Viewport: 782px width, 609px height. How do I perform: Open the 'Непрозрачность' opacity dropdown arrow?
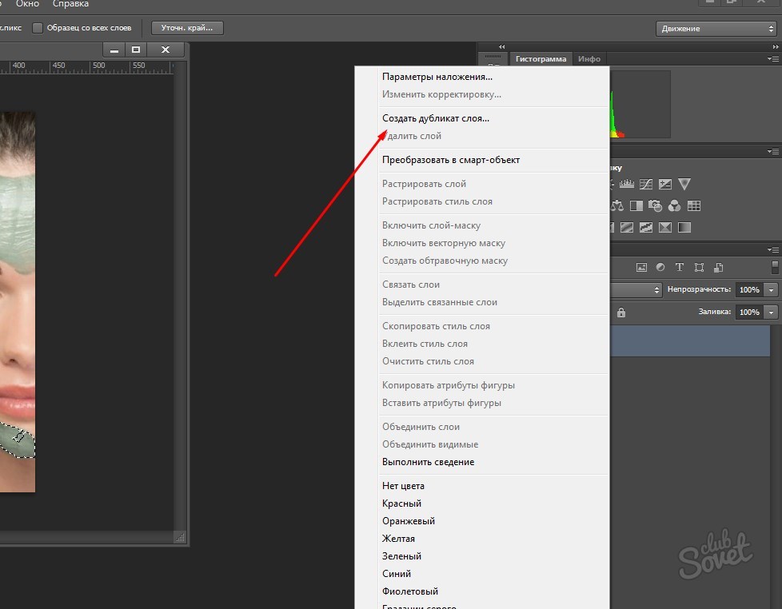coord(771,290)
